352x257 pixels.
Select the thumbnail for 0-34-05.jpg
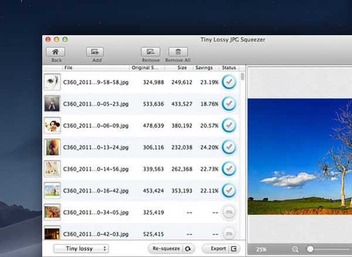click(x=52, y=212)
